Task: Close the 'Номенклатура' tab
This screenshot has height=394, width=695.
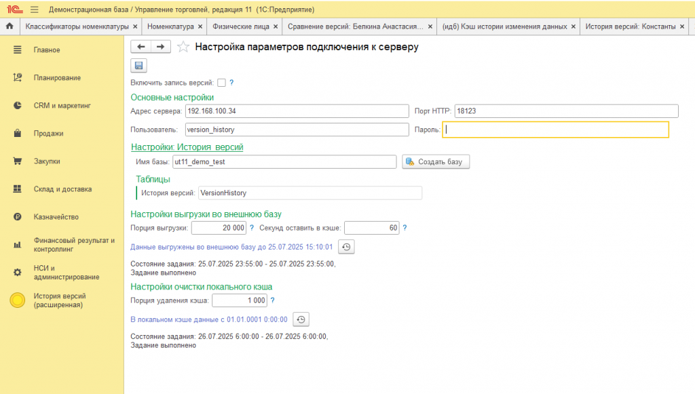Action: (x=200, y=26)
